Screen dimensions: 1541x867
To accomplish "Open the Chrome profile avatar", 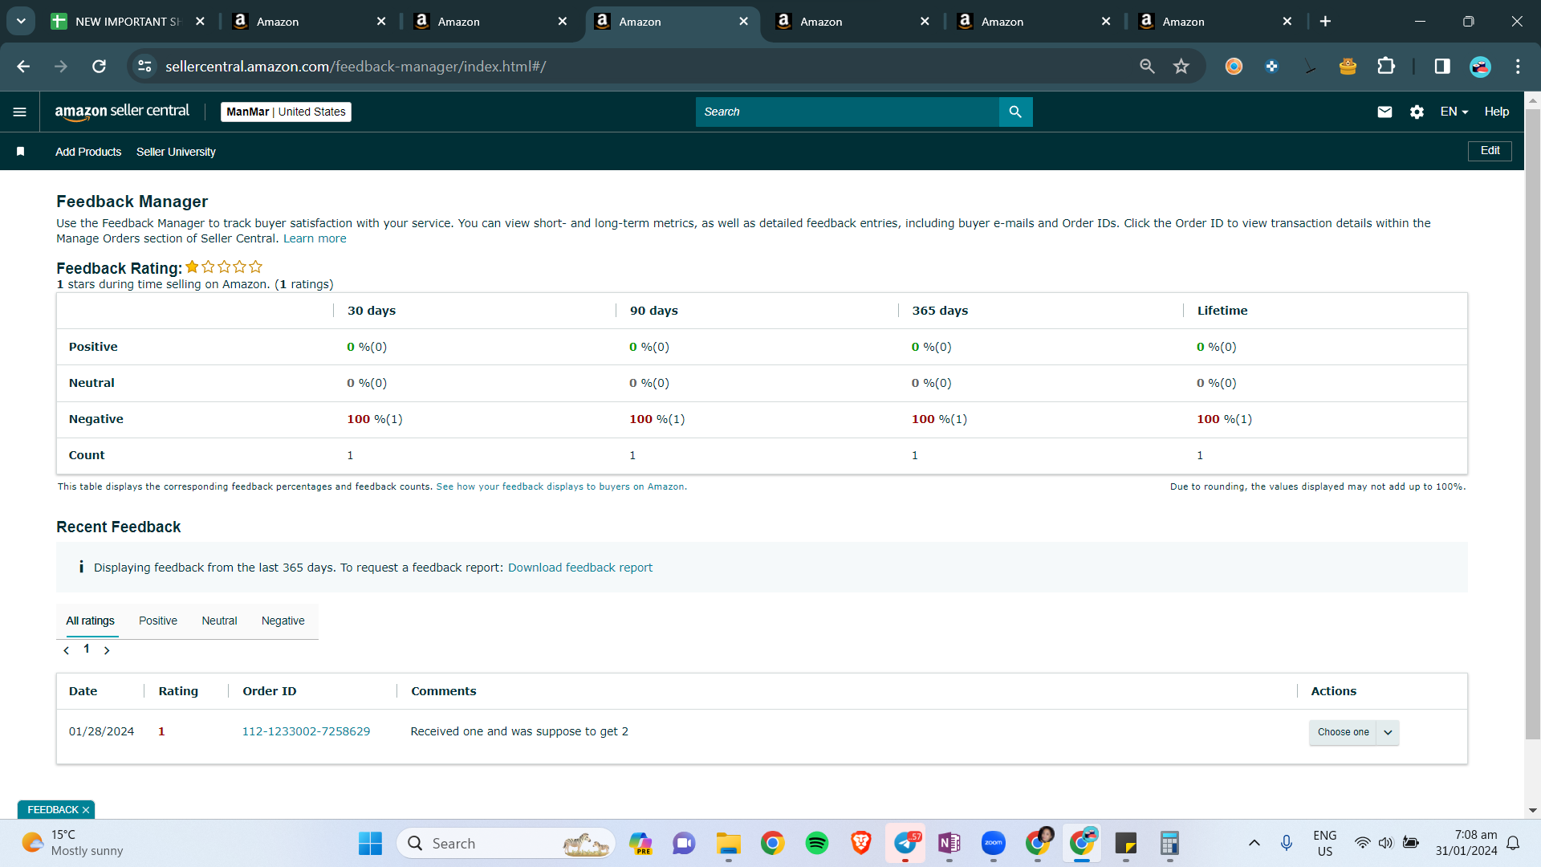I will [1480, 67].
